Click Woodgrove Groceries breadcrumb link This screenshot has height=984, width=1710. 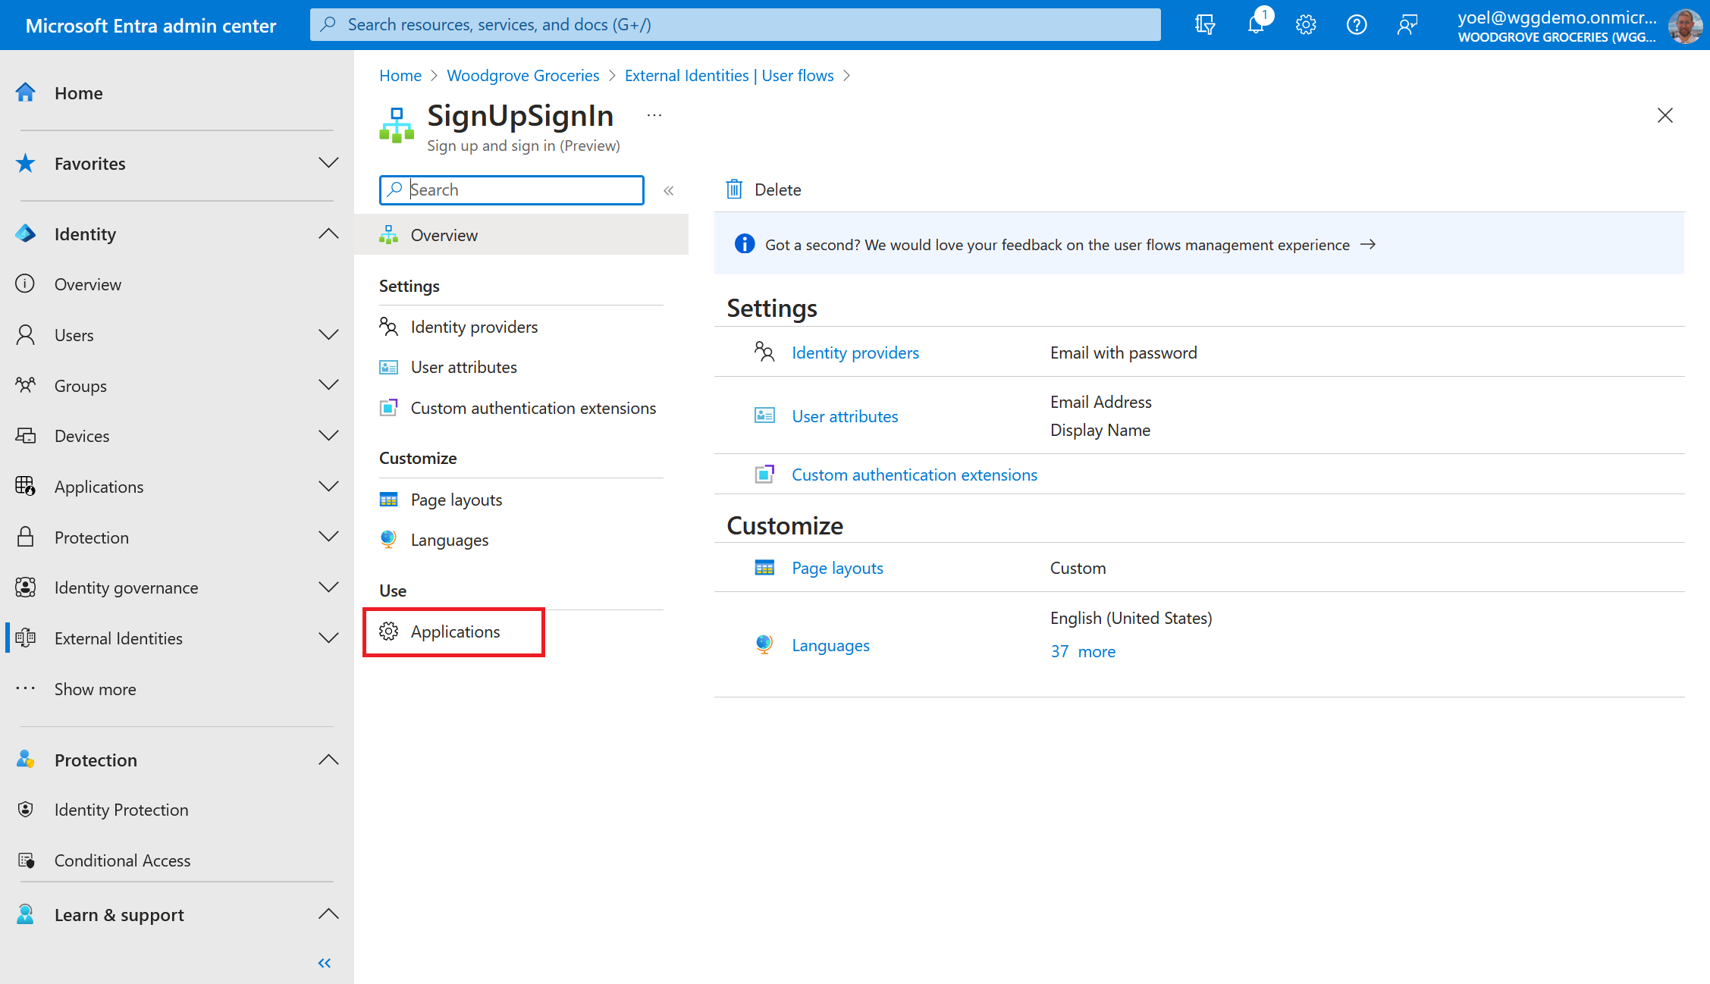click(x=522, y=75)
